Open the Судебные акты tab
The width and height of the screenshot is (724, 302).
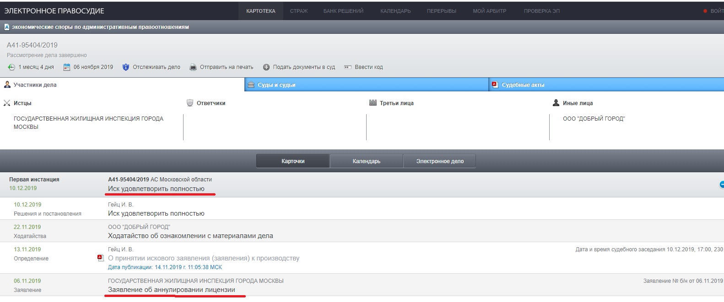point(523,85)
